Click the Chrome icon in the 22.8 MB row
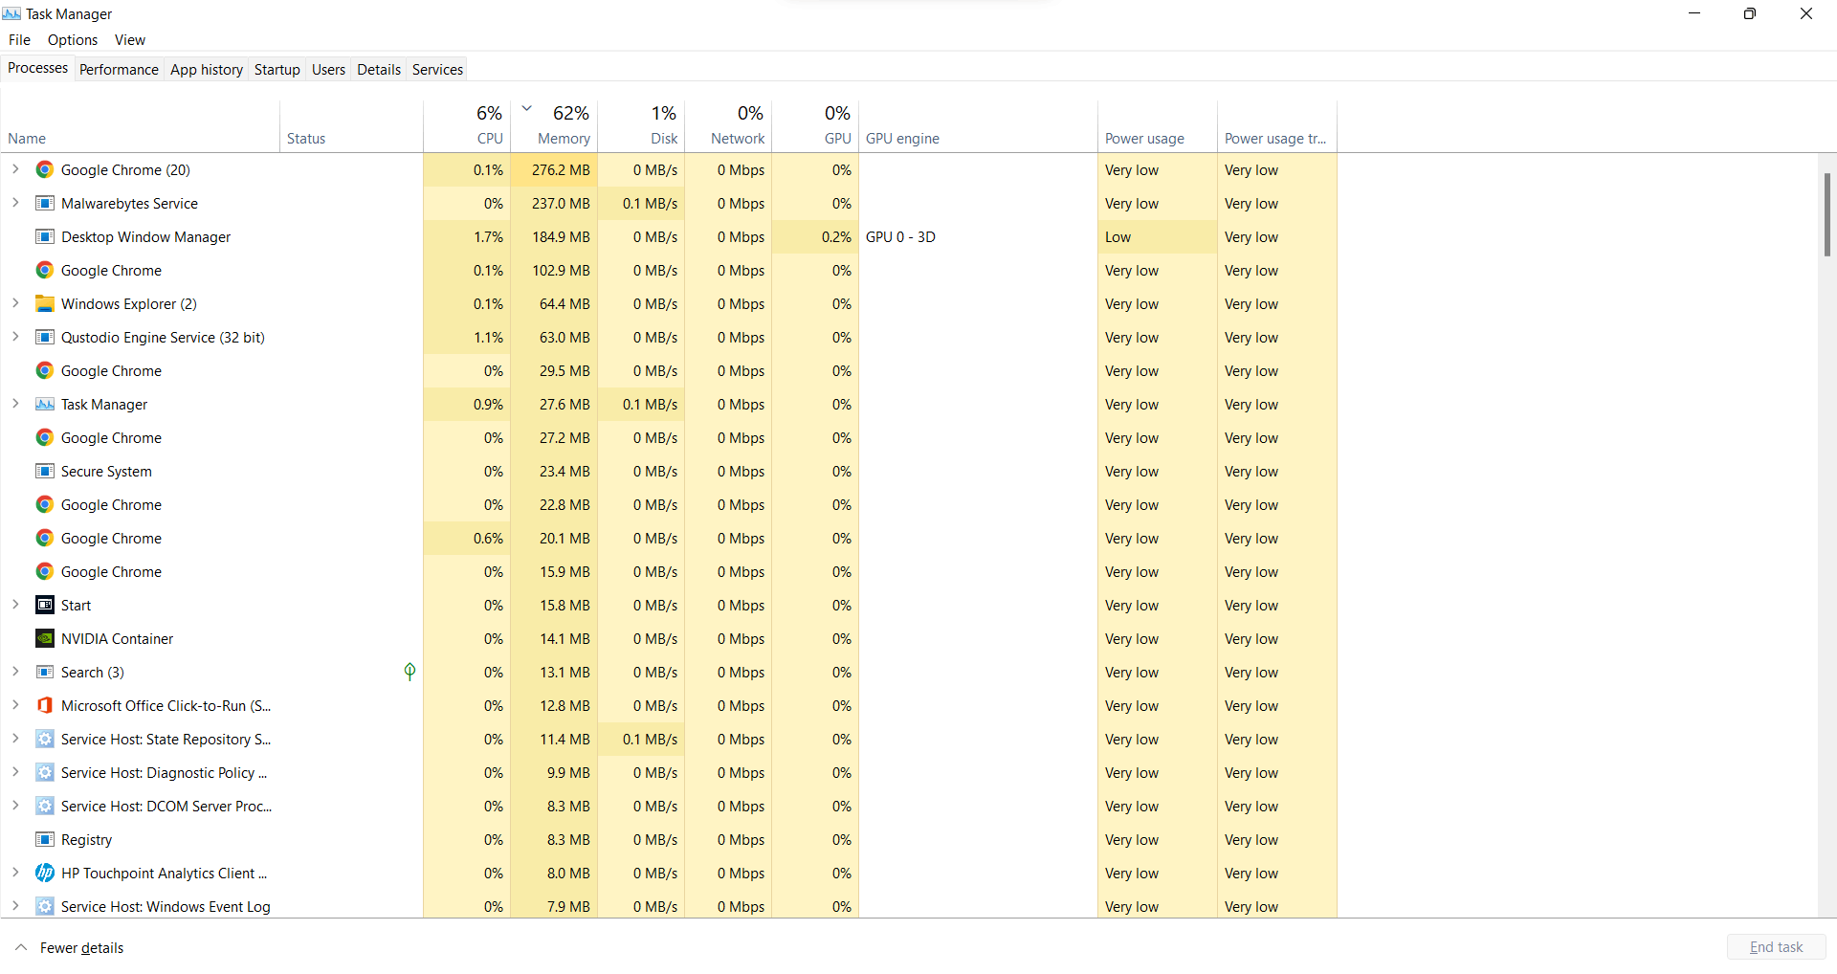 point(45,505)
